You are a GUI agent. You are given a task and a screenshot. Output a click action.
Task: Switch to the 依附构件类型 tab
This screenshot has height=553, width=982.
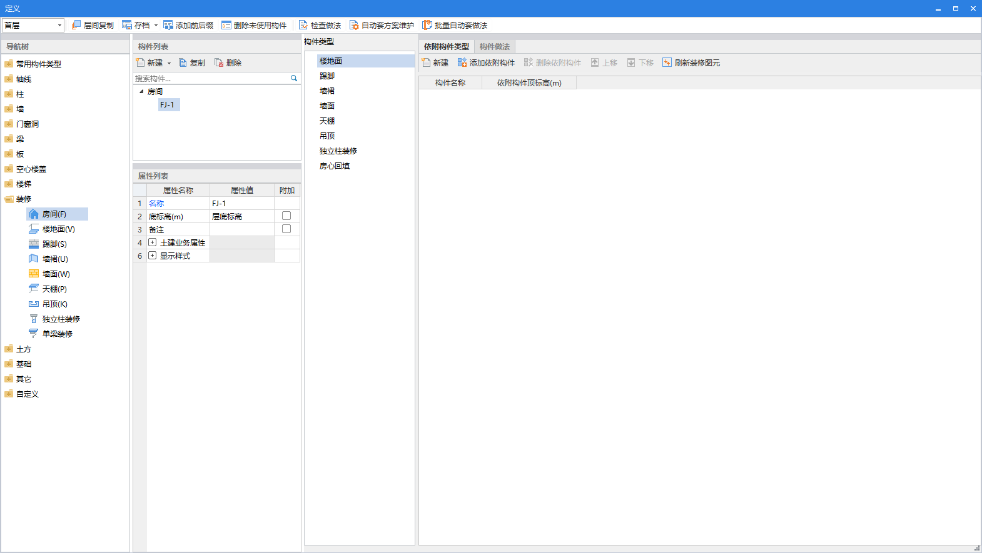[x=447, y=47]
